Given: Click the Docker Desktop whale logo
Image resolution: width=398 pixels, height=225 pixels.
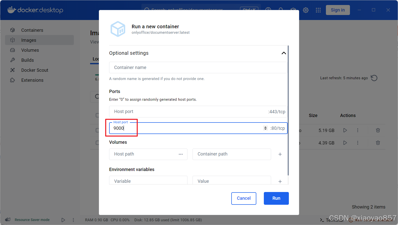Looking at the screenshot, I should pyautogui.click(x=12, y=10).
